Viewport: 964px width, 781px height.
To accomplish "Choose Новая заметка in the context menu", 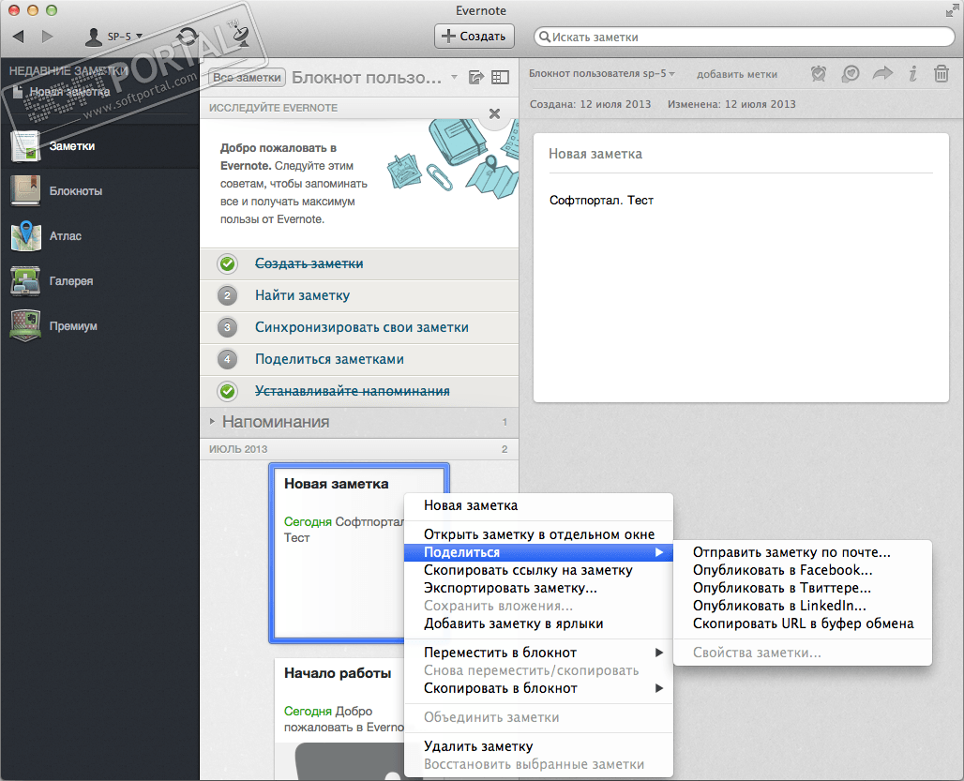I will point(538,505).
